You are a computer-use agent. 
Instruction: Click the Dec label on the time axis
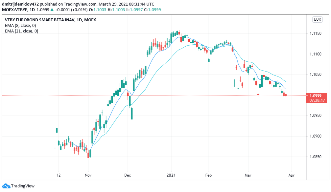point(128,175)
